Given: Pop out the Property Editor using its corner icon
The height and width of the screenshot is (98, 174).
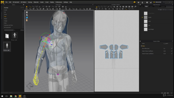Looking at the screenshot, I should [x=173, y=41].
